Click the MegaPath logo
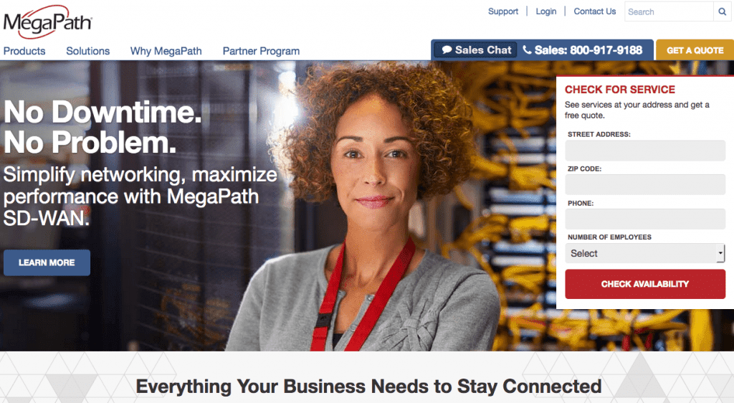Viewport: 734px width, 403px height. click(48, 22)
